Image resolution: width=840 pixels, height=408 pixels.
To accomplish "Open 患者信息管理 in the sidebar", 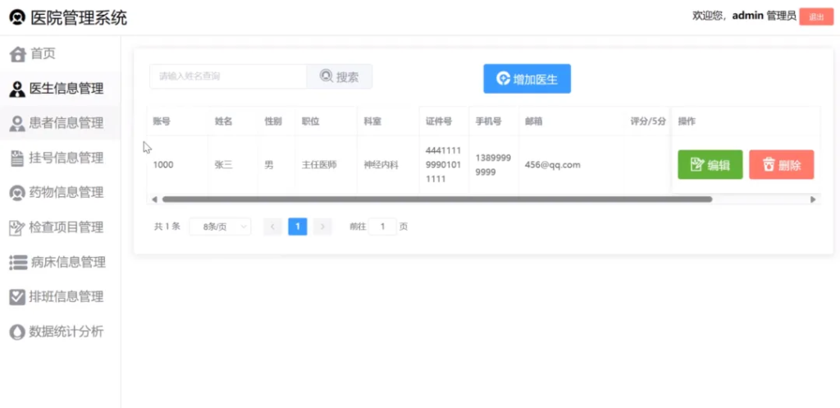I will pos(61,124).
